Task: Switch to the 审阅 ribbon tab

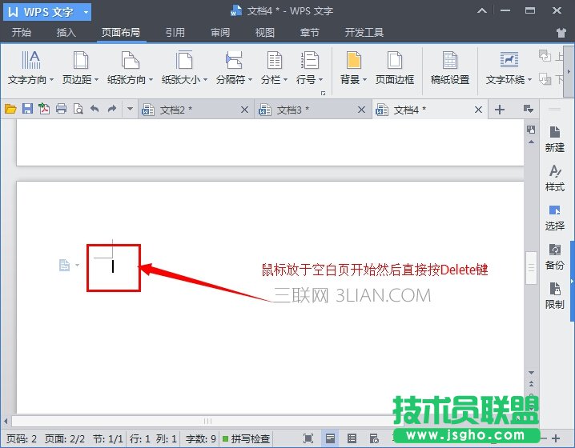Action: pyautogui.click(x=220, y=33)
